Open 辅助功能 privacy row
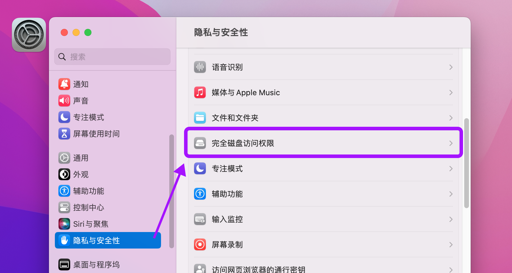 click(324, 194)
